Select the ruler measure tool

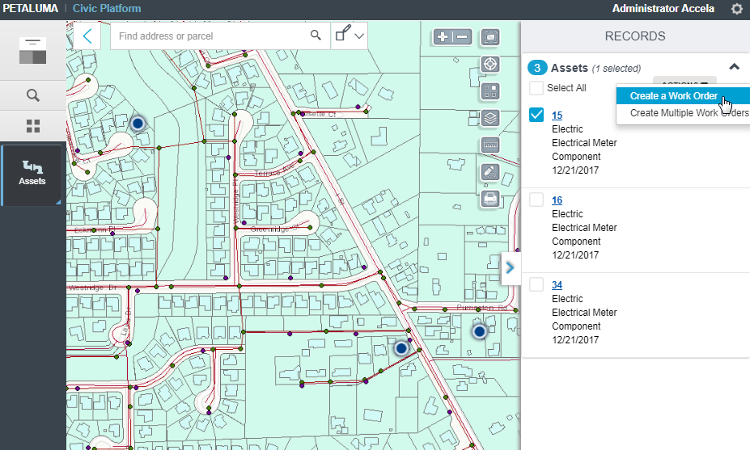click(x=489, y=145)
